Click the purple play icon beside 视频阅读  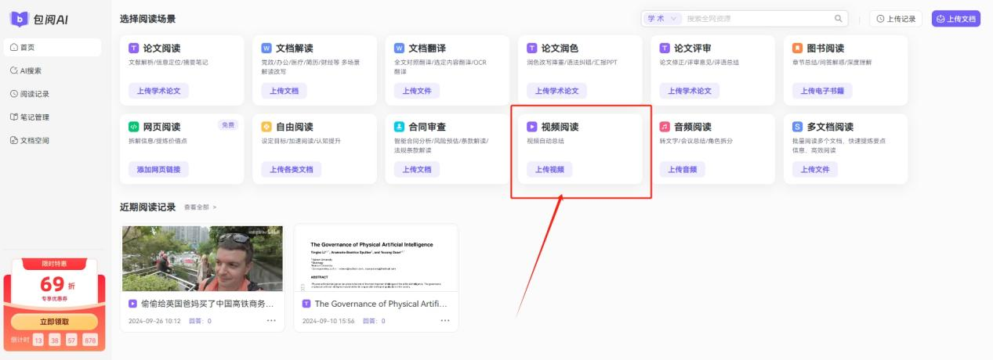[x=532, y=126]
